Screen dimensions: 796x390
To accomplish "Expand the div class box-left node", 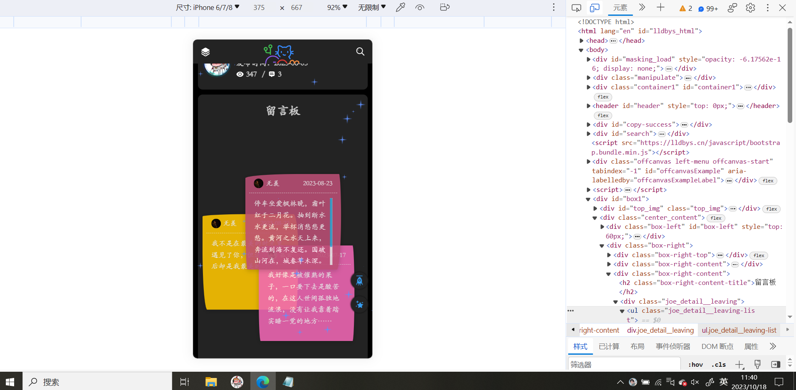I will click(602, 227).
